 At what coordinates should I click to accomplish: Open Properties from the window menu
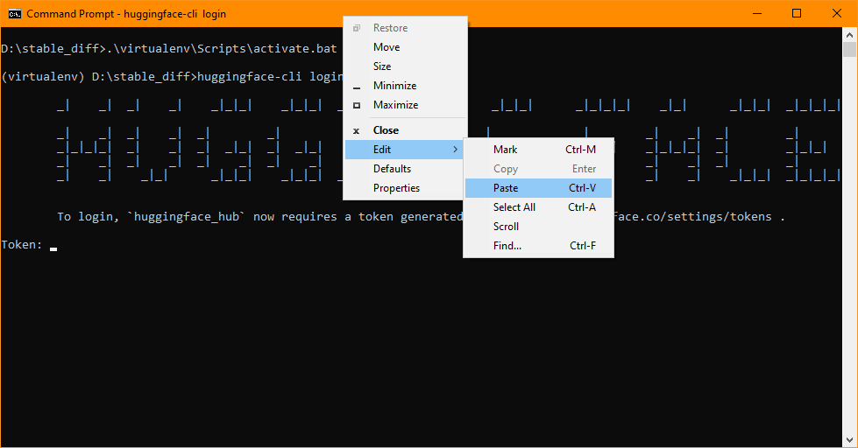[x=405, y=187]
